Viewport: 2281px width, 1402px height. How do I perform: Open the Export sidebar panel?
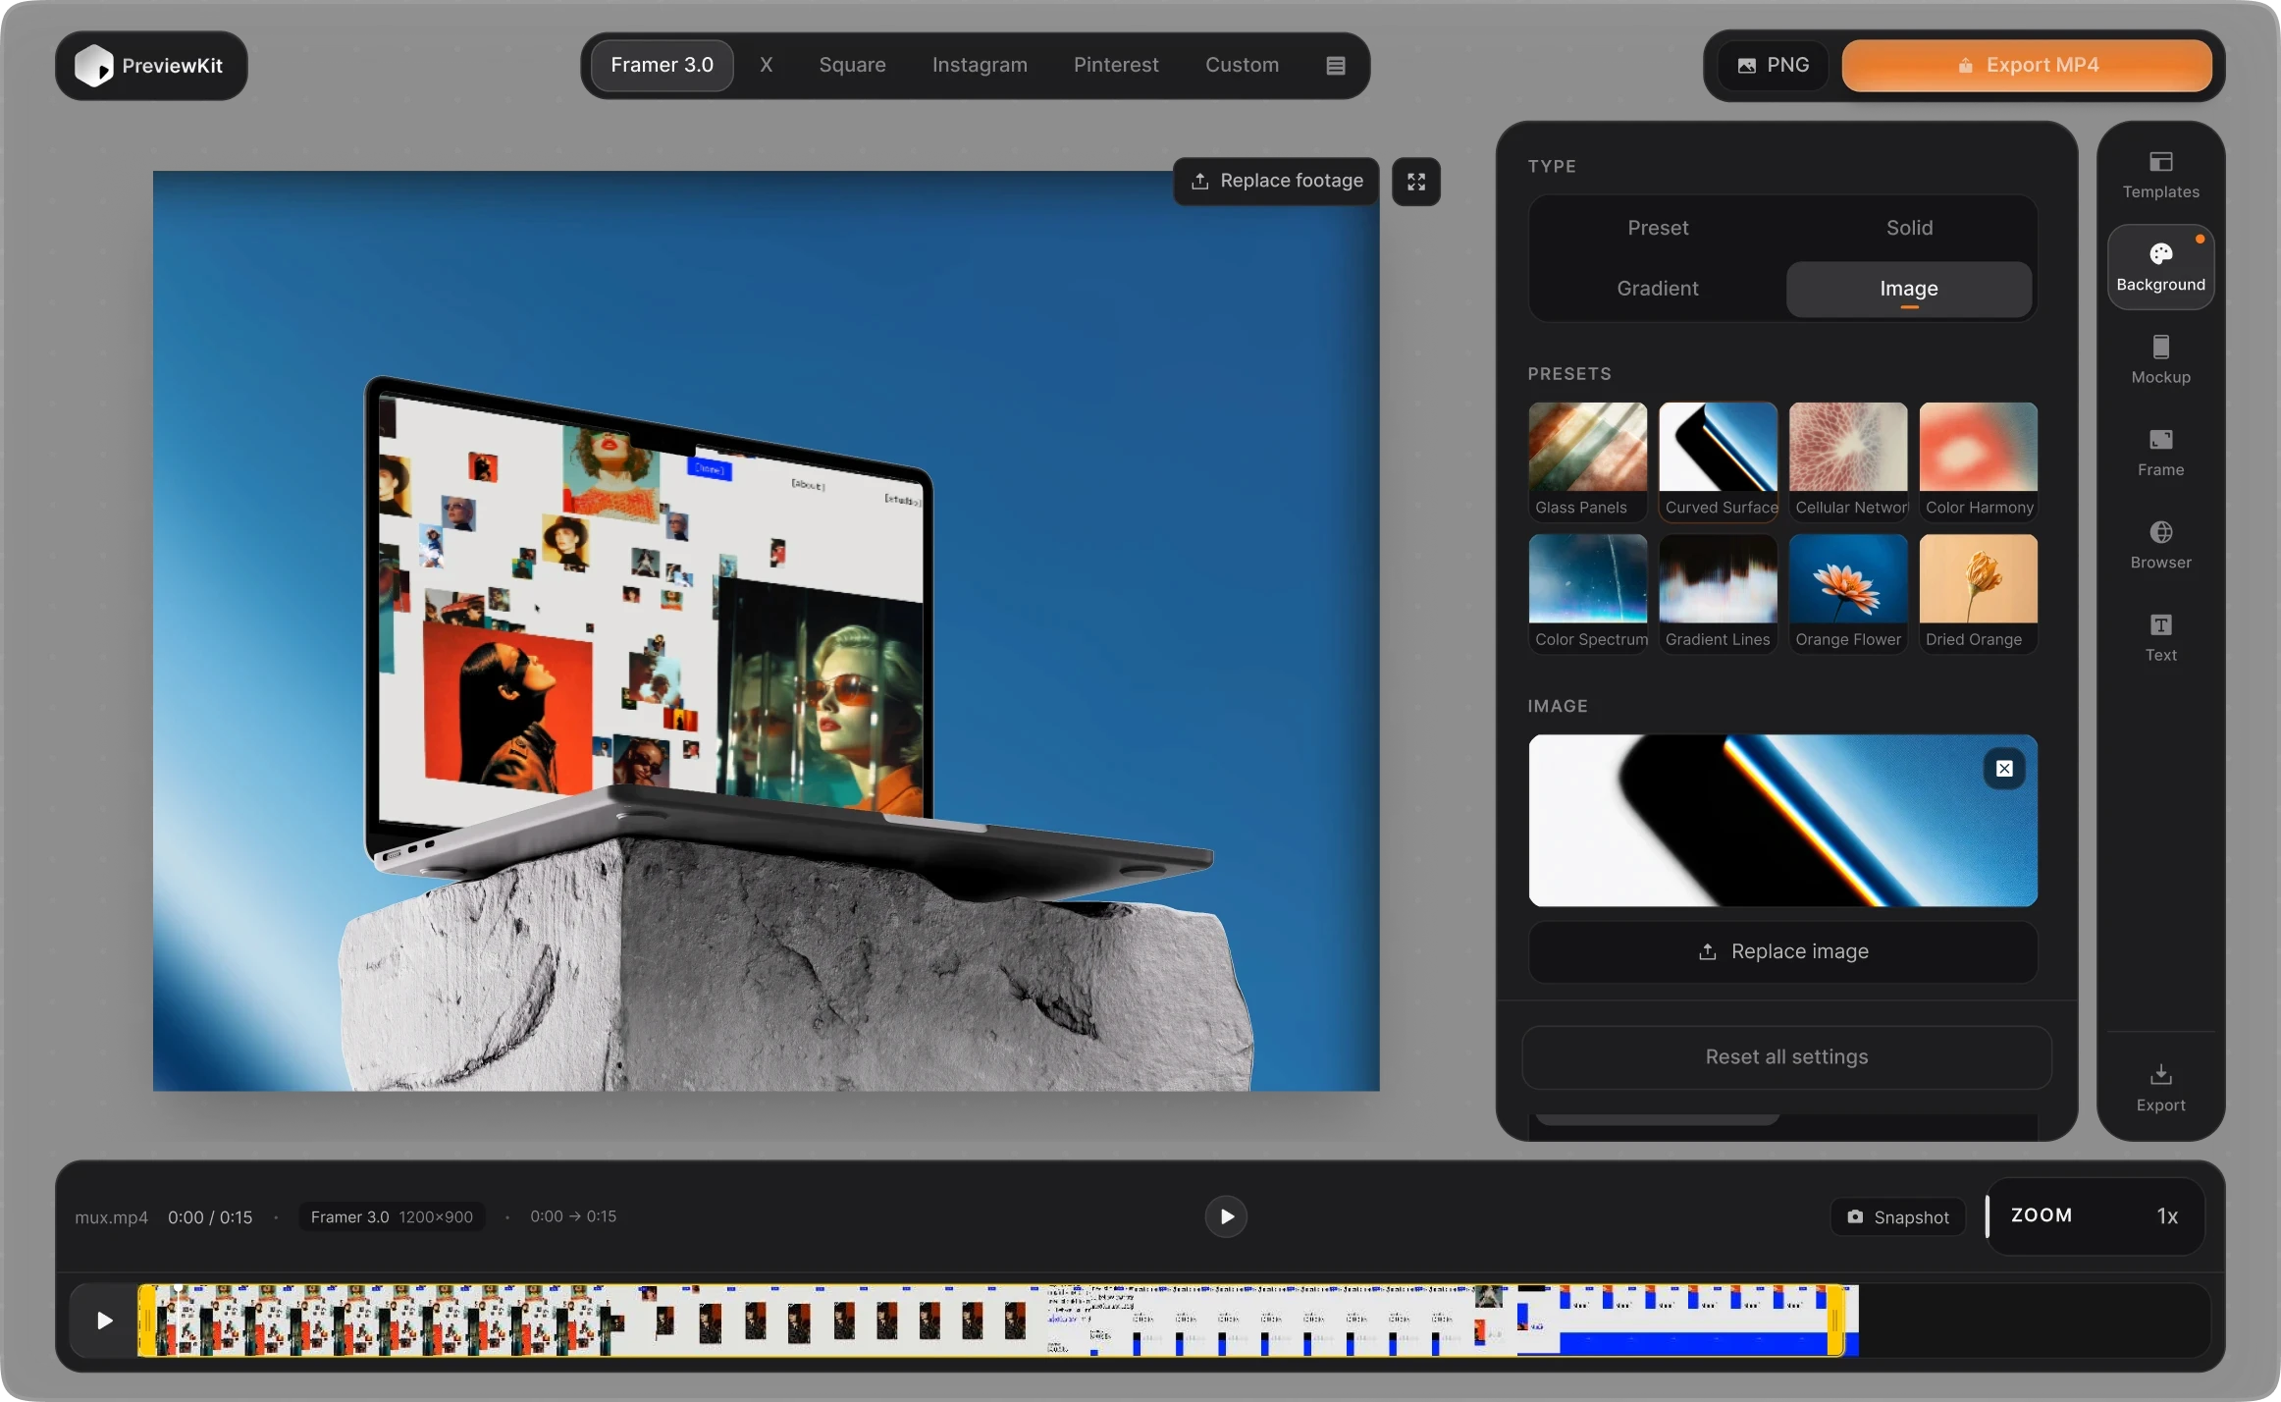(2160, 1087)
